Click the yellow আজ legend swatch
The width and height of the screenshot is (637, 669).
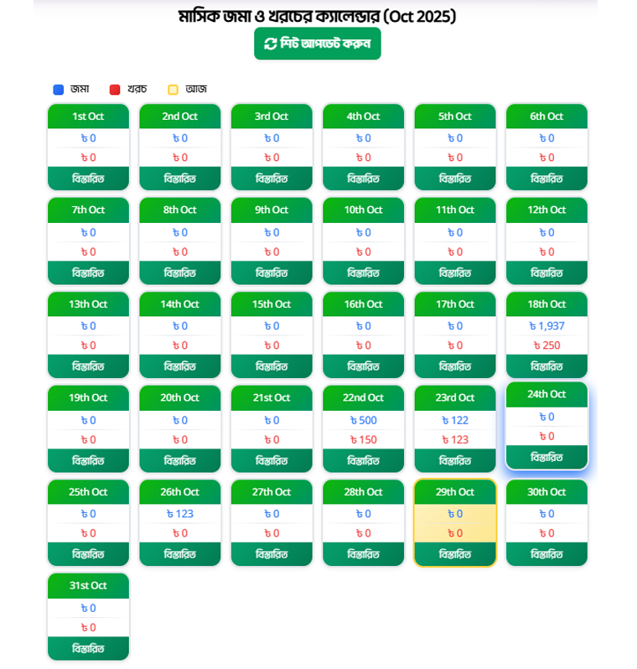173,90
